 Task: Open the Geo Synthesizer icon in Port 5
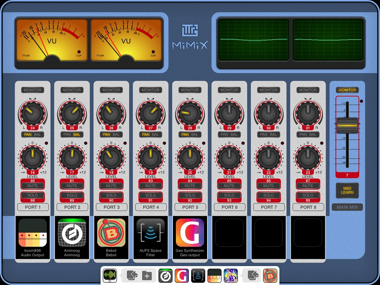pos(190,233)
